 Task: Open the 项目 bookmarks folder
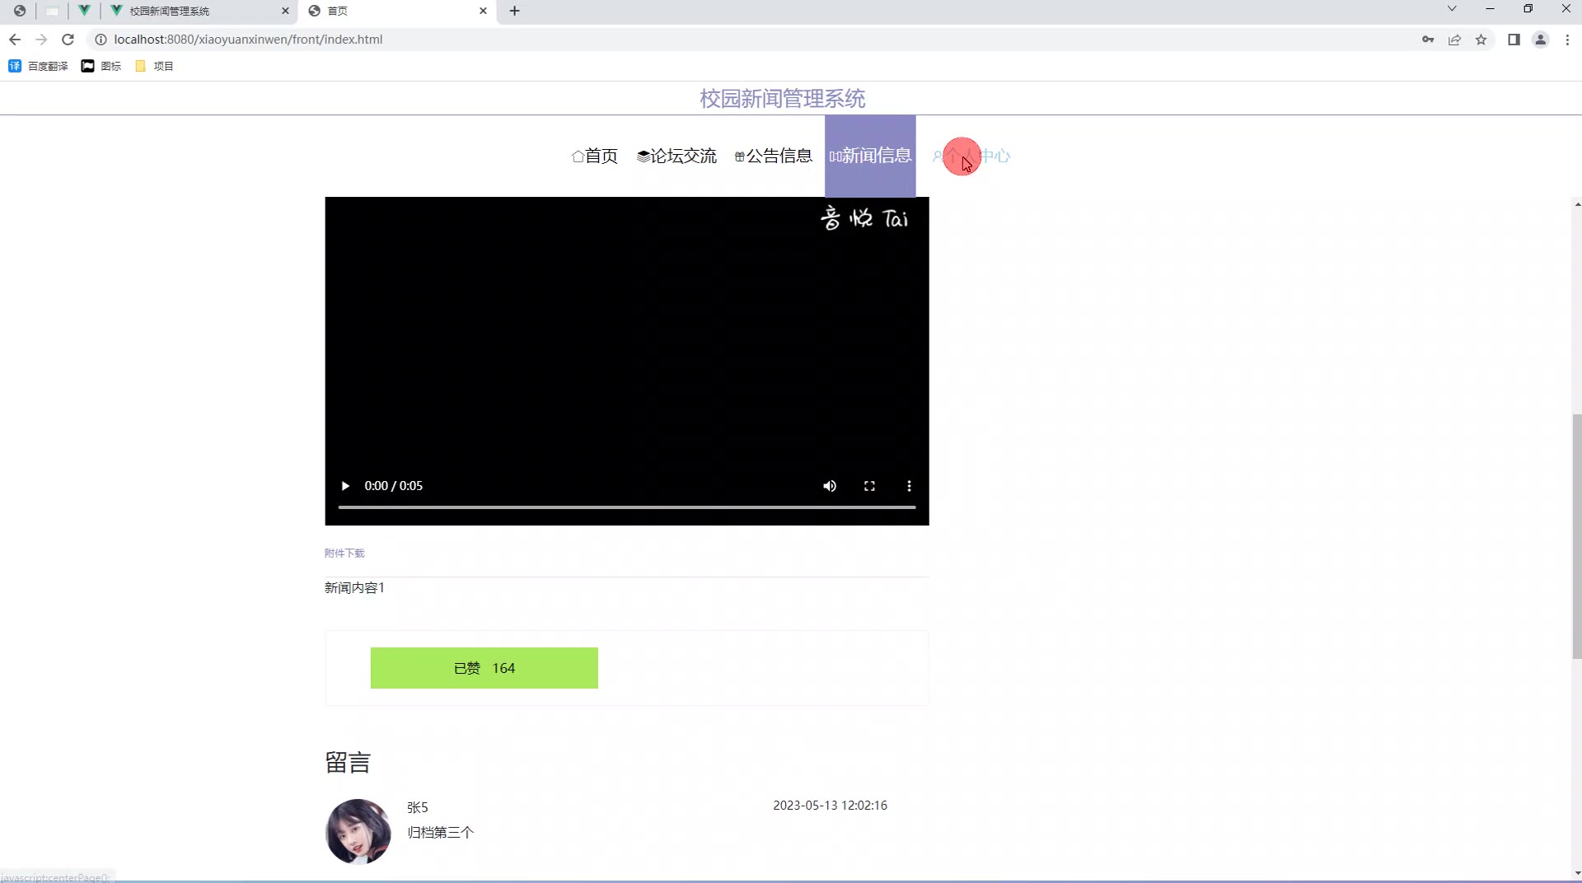pos(154,66)
